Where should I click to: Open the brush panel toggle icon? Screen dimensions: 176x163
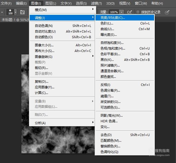[x=22, y=12]
